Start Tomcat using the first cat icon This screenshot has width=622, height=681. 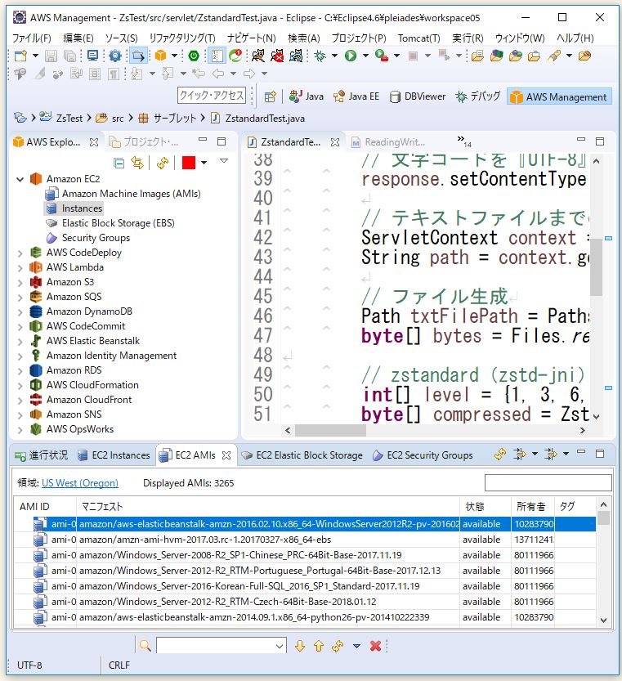click(x=258, y=56)
